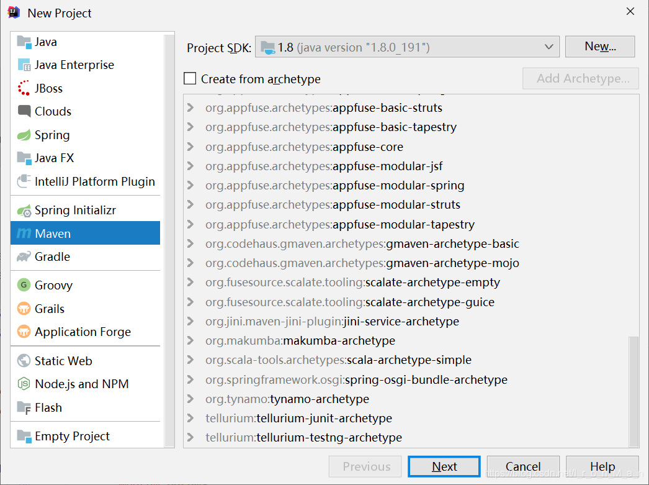The width and height of the screenshot is (649, 485).
Task: Expand gmaven-archetype-mojo chevron
Action: 190,263
